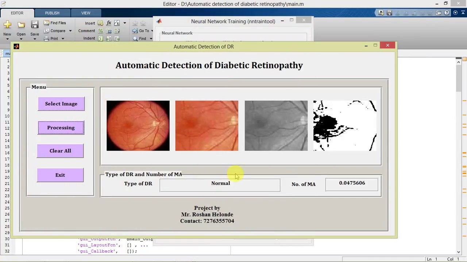Click the switch windows icon in quick access toolbar
The height and width of the screenshot is (262, 467).
coord(439,13)
